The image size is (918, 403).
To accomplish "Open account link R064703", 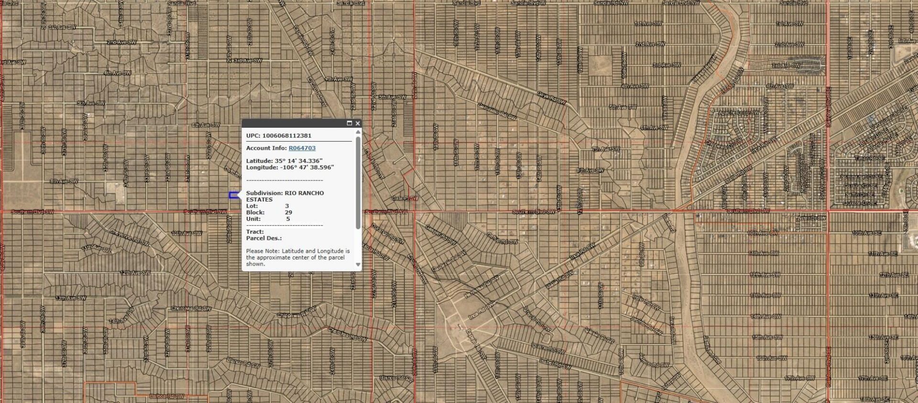I will [302, 148].
